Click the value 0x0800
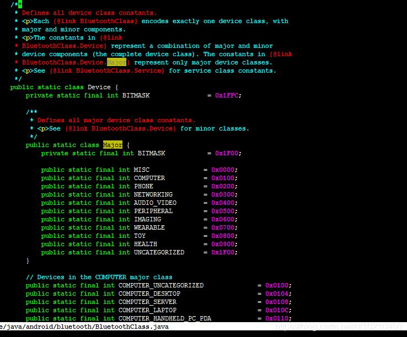 (223, 236)
